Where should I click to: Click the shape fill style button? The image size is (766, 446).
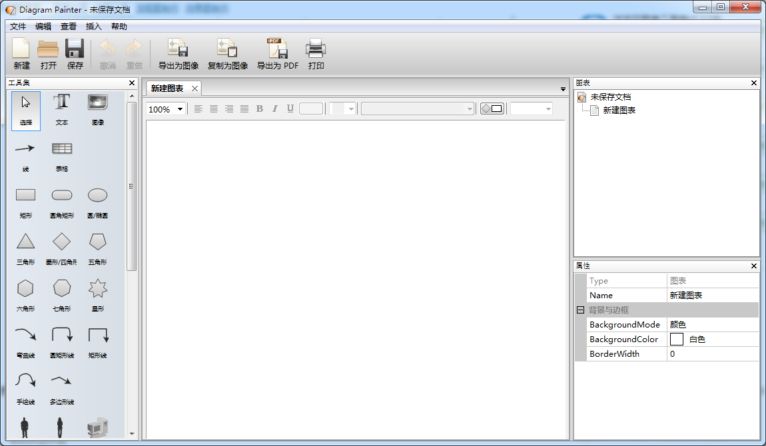492,109
